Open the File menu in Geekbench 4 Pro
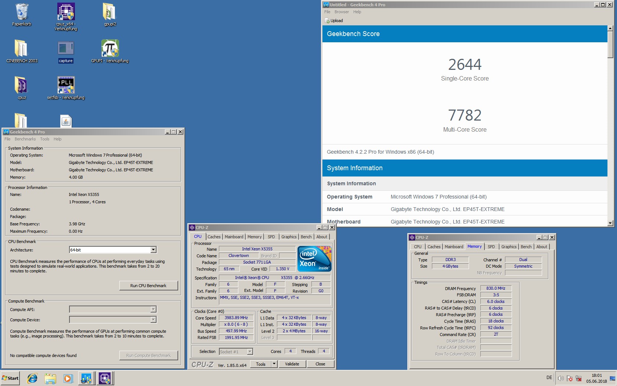This screenshot has height=386, width=617. click(x=7, y=139)
